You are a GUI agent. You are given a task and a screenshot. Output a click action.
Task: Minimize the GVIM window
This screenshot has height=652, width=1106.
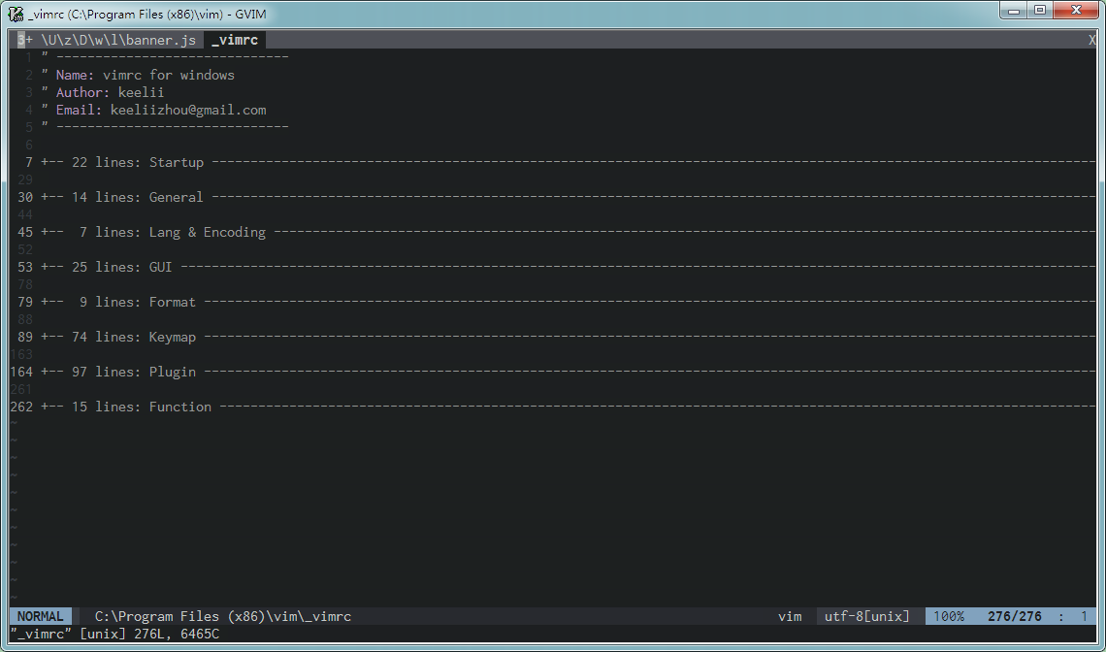[x=1014, y=11]
